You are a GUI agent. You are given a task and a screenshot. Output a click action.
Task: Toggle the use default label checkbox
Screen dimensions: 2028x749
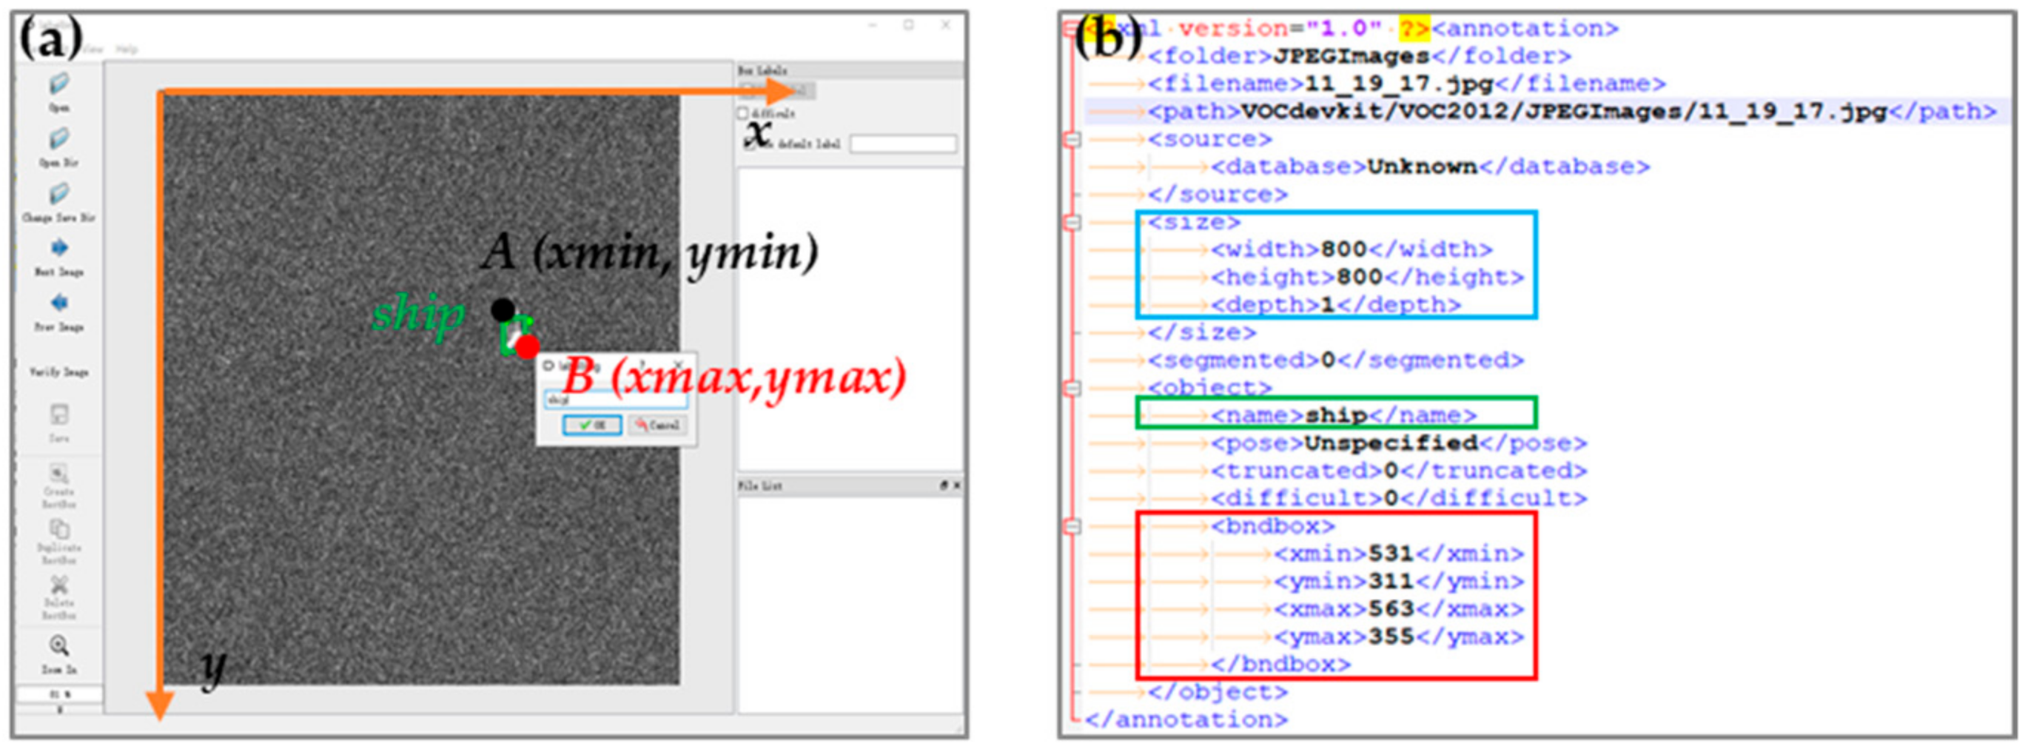pos(751,144)
